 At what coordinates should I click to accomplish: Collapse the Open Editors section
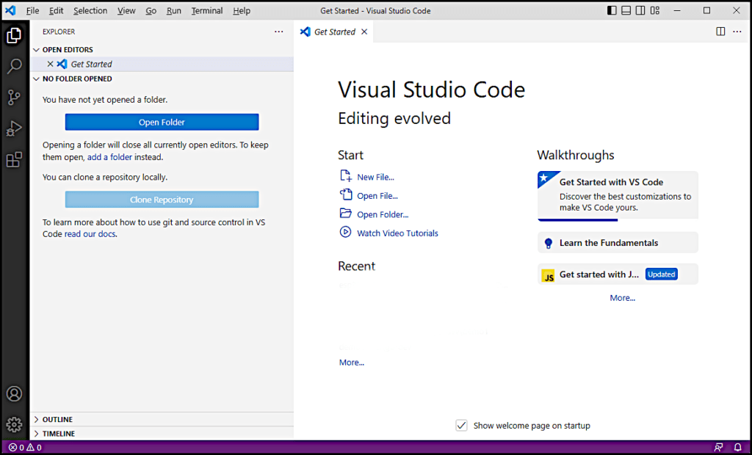[x=67, y=50]
